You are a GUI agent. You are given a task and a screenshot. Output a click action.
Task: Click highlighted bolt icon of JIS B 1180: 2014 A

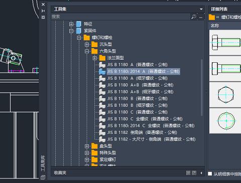102,72
